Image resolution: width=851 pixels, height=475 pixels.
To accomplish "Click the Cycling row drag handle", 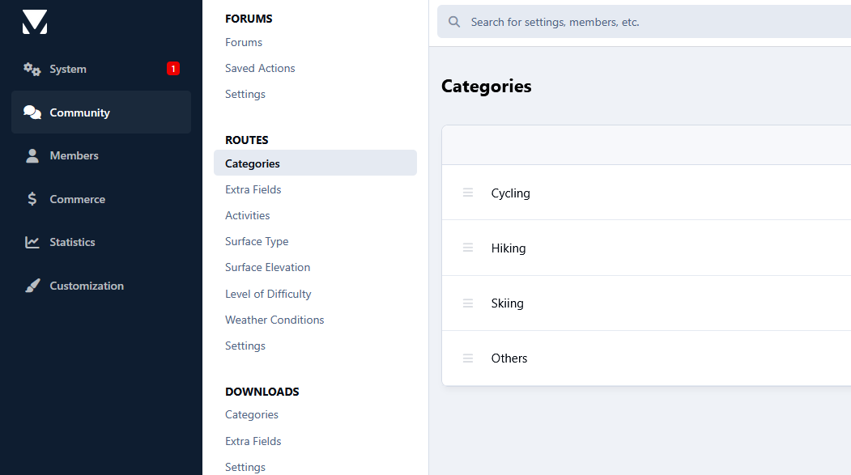I will pos(468,193).
